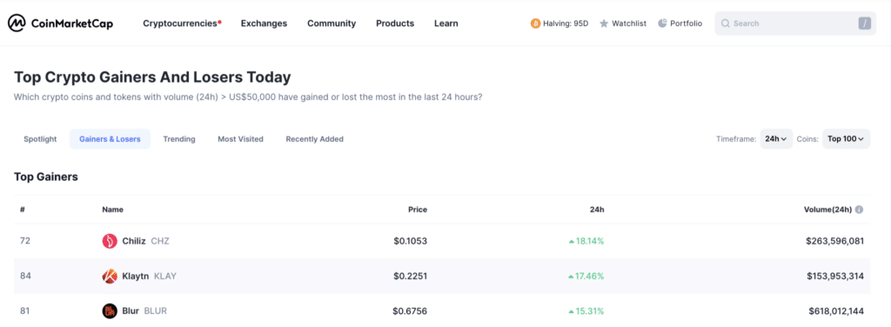Click the Top Crypto Gainers And Losers heading
Screen dimensions: 891x327
pyautogui.click(x=152, y=77)
